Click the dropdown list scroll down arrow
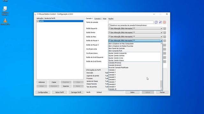The height and width of the screenshot is (114, 204). coord(161,89)
